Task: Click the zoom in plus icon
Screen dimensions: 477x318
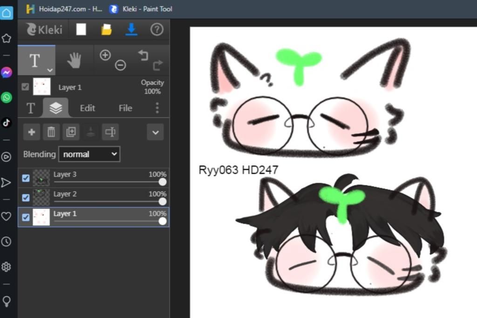Action: point(105,55)
